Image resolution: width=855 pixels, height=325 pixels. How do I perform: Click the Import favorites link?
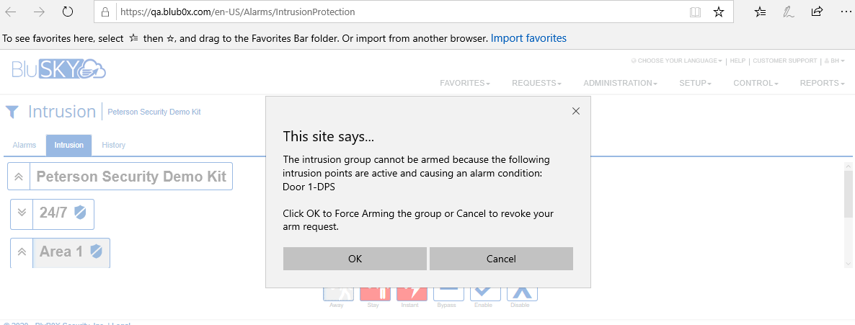tap(528, 38)
